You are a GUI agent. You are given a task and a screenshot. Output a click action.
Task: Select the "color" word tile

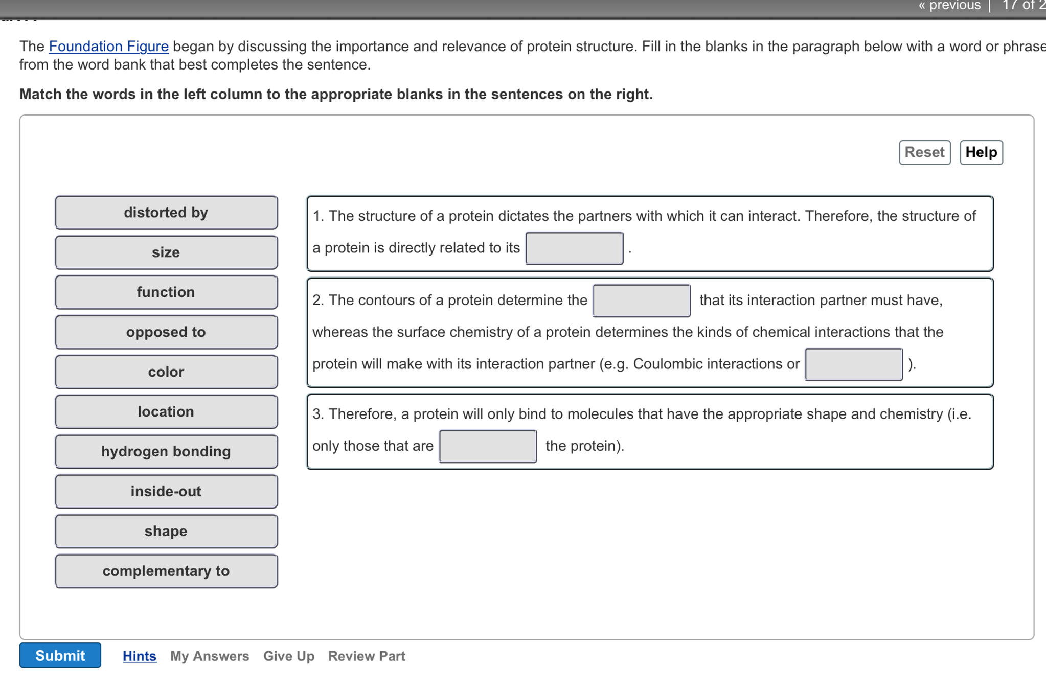(x=166, y=372)
